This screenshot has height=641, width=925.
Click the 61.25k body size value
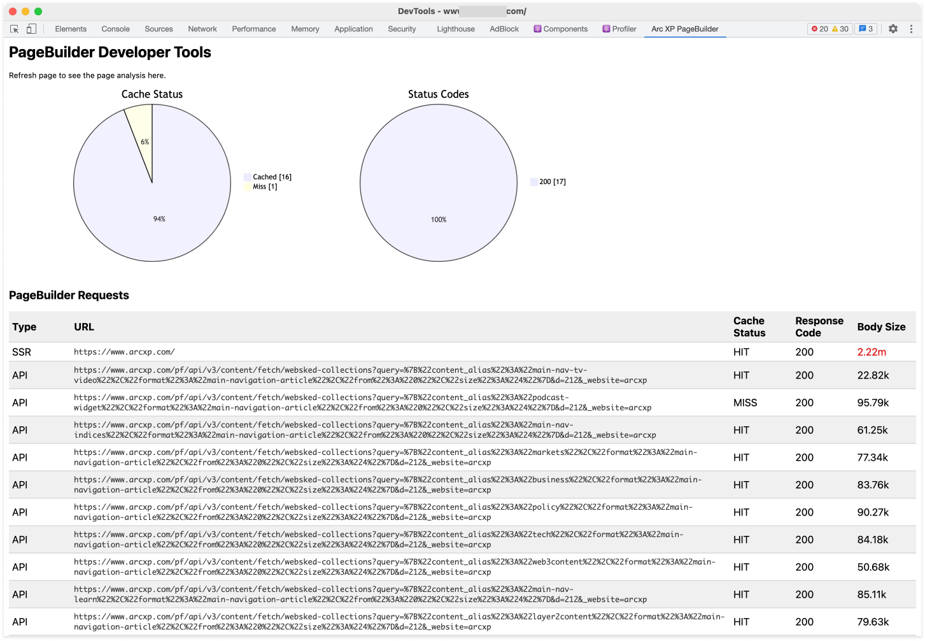coord(872,430)
